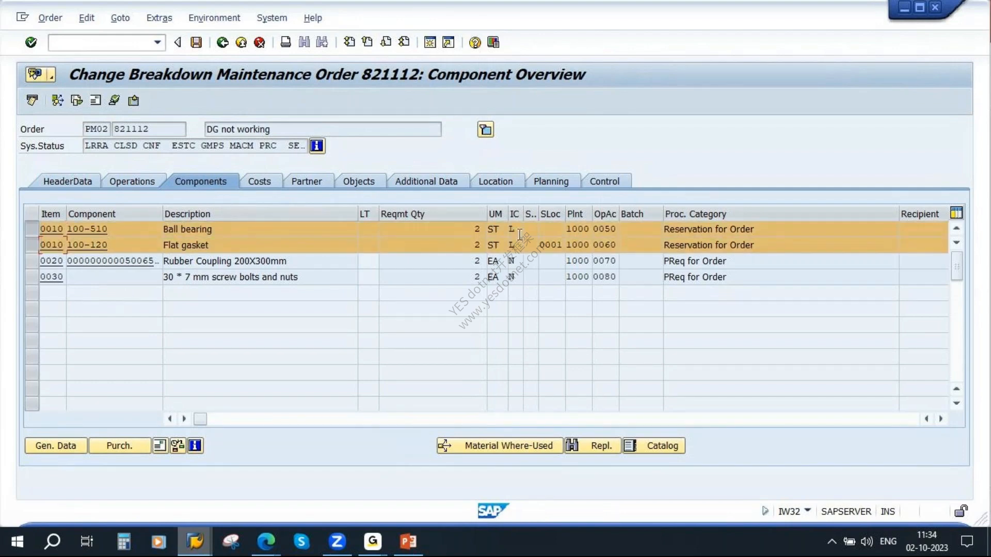The image size is (991, 557).
Task: Click the component detail icon before info
Action: pyautogui.click(x=178, y=446)
